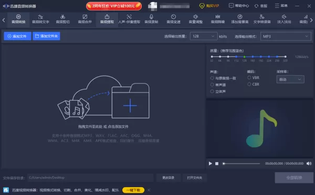
Task: Open the 文字转语音 text-to-speech tool
Action: pos(262,19)
